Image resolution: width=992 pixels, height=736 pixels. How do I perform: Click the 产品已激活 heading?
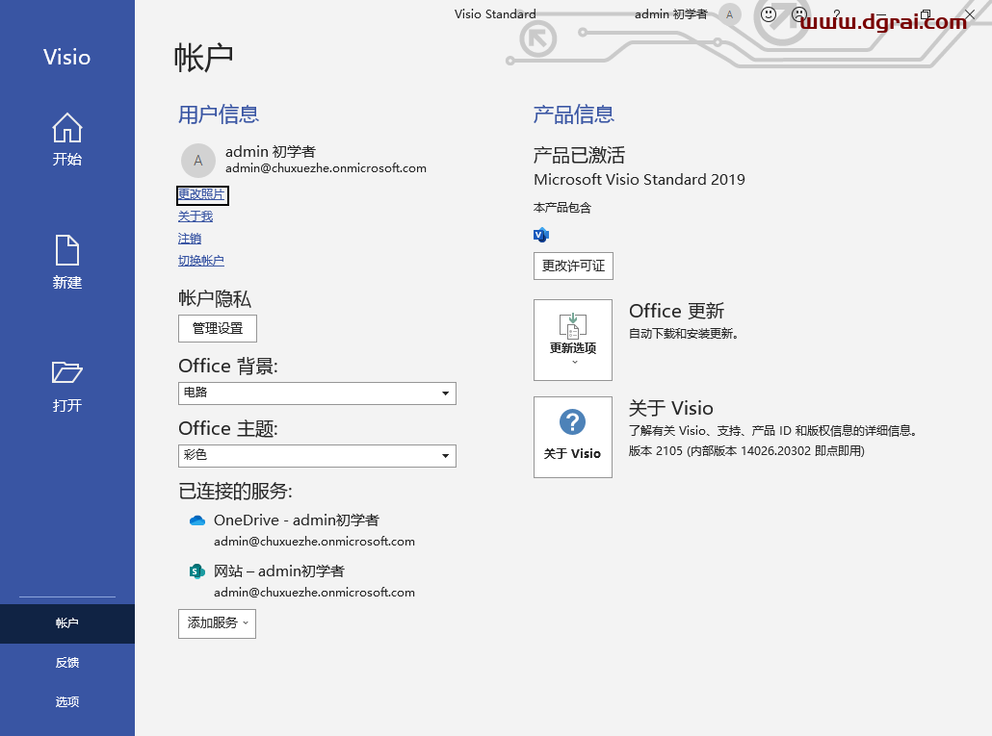click(x=579, y=155)
